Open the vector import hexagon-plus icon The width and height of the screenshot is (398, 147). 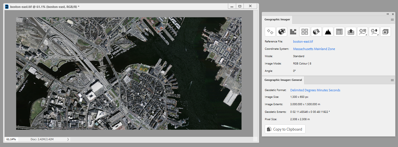tap(363, 32)
